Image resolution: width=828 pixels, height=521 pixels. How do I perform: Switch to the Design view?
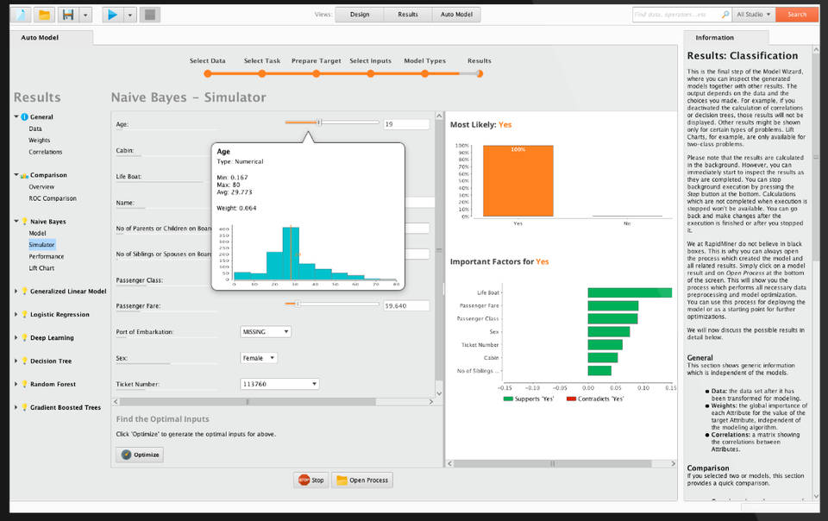(360, 15)
